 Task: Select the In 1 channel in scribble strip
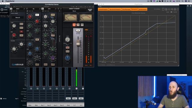[x=75, y=105]
